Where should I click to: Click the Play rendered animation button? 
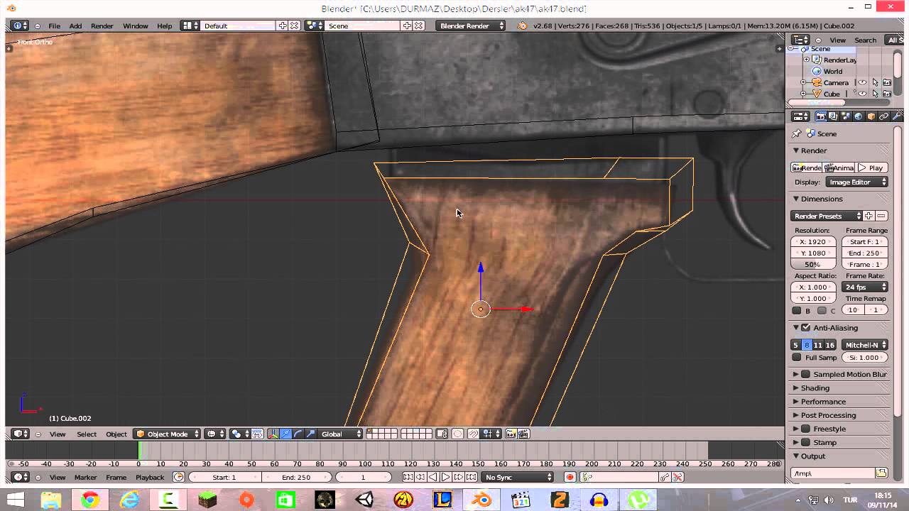click(x=871, y=167)
